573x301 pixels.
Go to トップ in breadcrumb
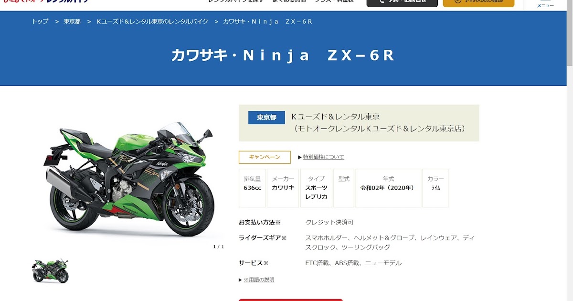(40, 21)
